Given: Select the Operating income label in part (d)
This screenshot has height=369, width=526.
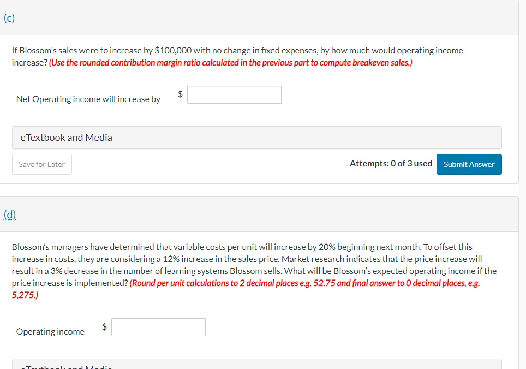Looking at the screenshot, I should tap(50, 331).
